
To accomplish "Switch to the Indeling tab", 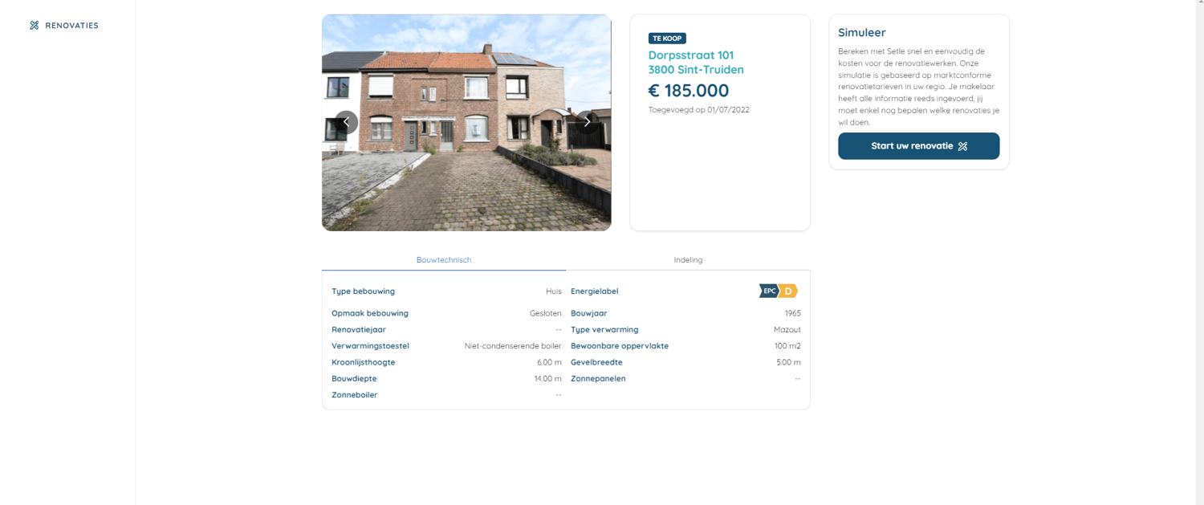I will 688,260.
